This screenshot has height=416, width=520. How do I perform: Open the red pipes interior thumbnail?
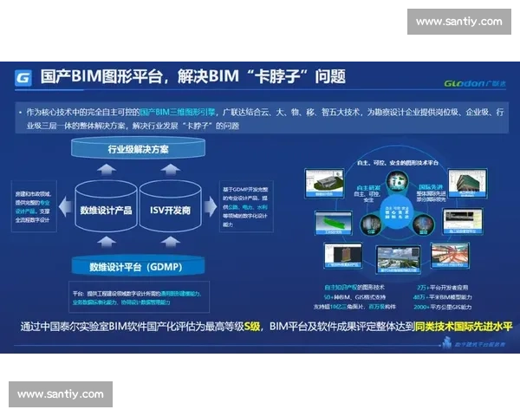450,255
